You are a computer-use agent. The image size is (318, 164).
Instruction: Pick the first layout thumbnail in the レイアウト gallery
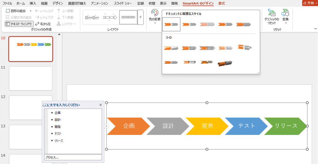click(91, 17)
